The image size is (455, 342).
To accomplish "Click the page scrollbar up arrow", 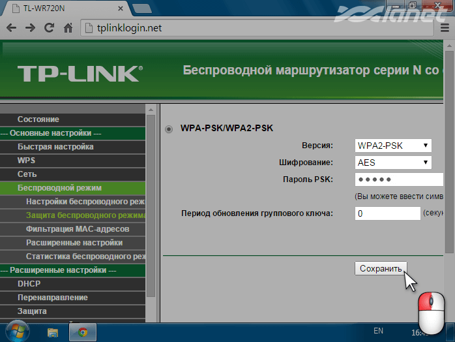I will click(x=449, y=46).
